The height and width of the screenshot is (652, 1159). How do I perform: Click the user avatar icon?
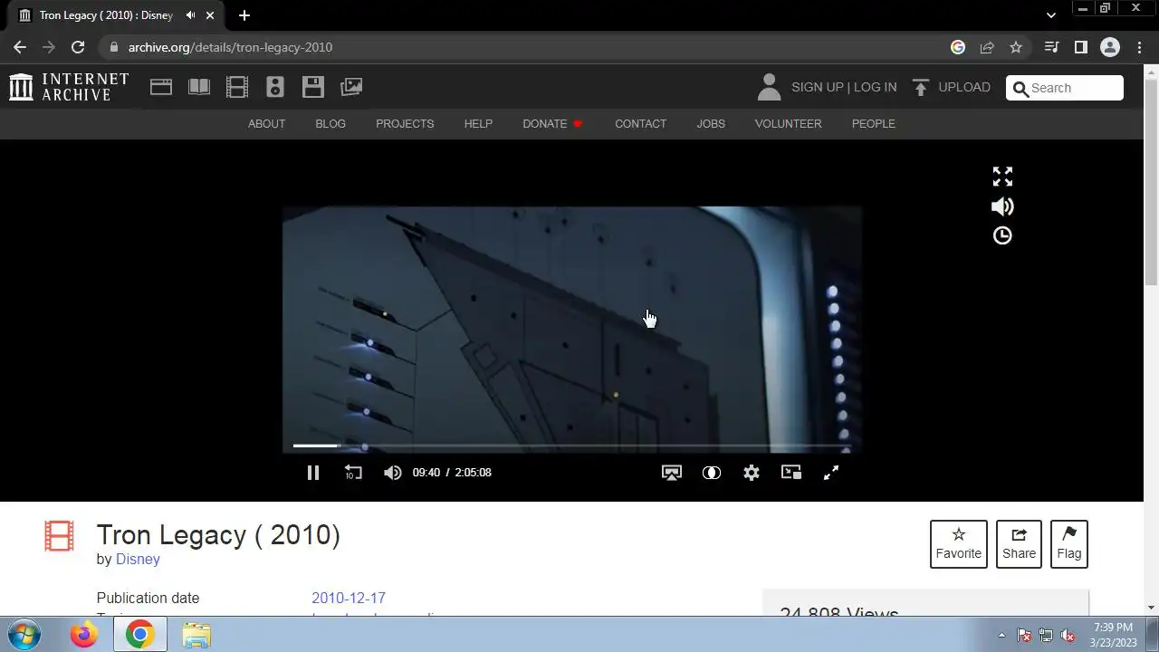coord(769,87)
